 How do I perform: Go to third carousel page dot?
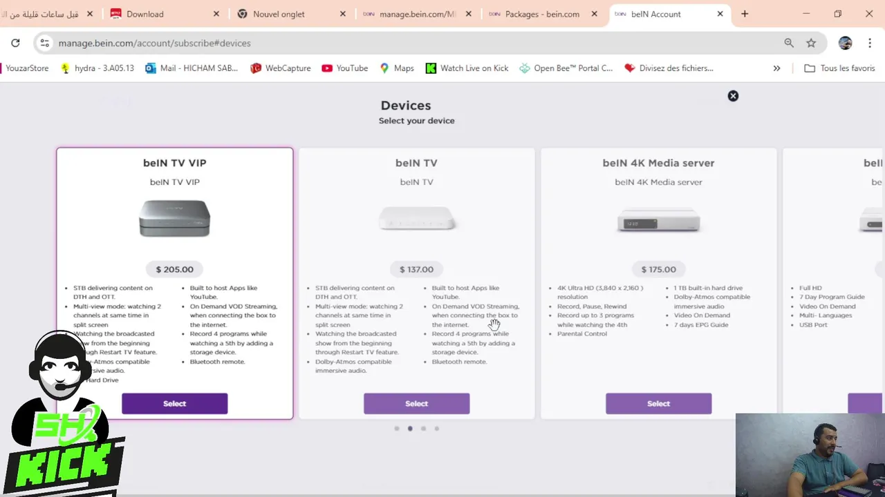pyautogui.click(x=423, y=429)
